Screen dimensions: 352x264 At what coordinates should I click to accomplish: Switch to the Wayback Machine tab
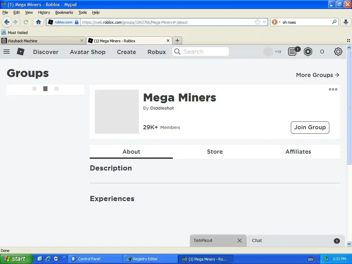click(43, 41)
